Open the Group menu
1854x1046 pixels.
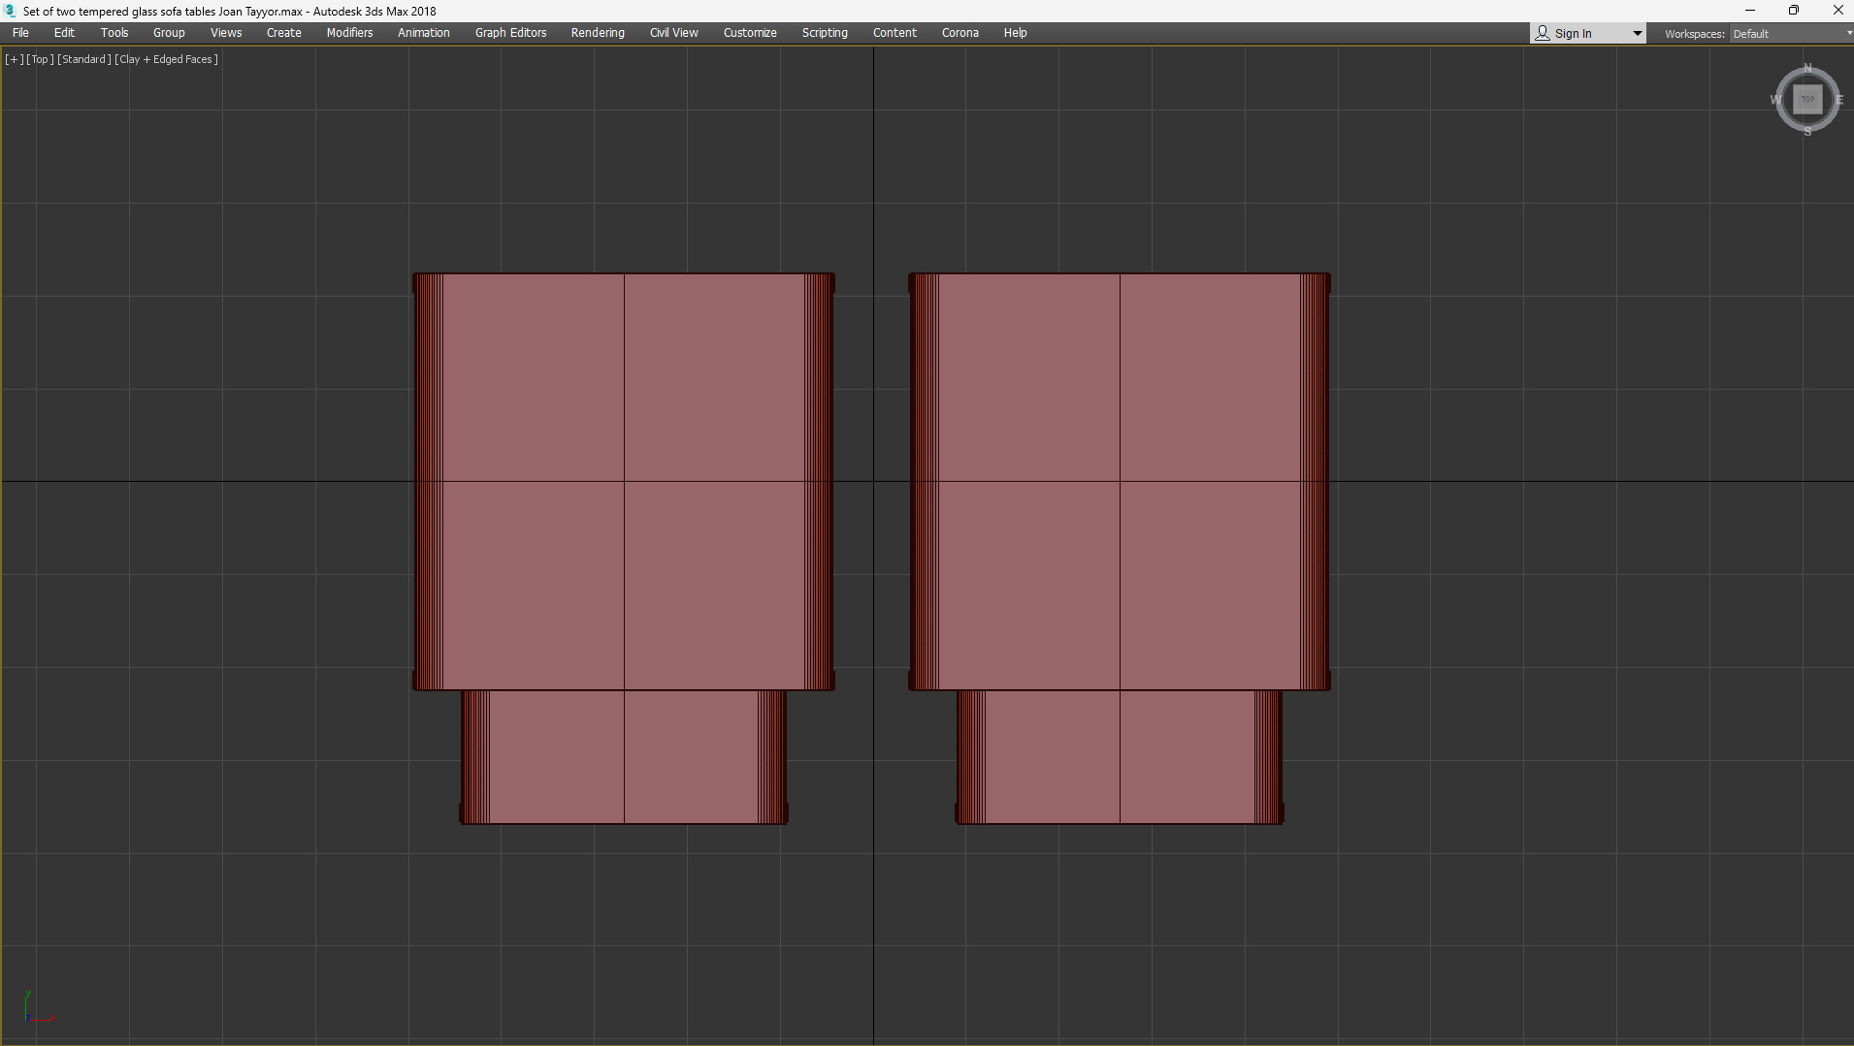(x=169, y=33)
